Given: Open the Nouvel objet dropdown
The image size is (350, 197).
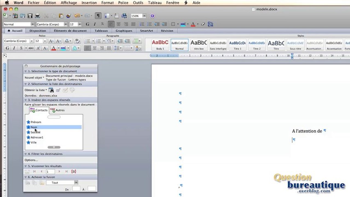Looking at the screenshot, I should point(34,77).
